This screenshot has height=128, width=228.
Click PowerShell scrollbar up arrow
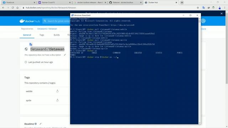coord(199,19)
